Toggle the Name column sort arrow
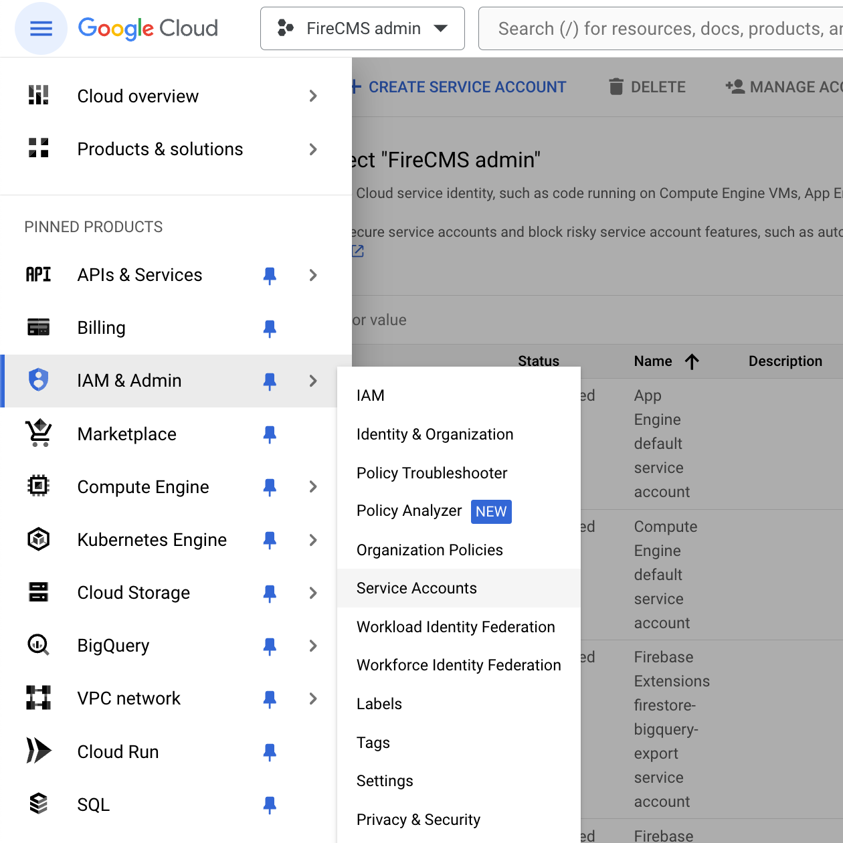The image size is (843, 843). coord(693,361)
